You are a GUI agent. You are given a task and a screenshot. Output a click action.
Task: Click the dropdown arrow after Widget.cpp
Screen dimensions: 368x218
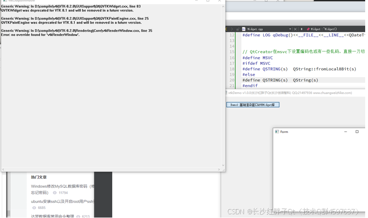pyautogui.click(x=290, y=29)
